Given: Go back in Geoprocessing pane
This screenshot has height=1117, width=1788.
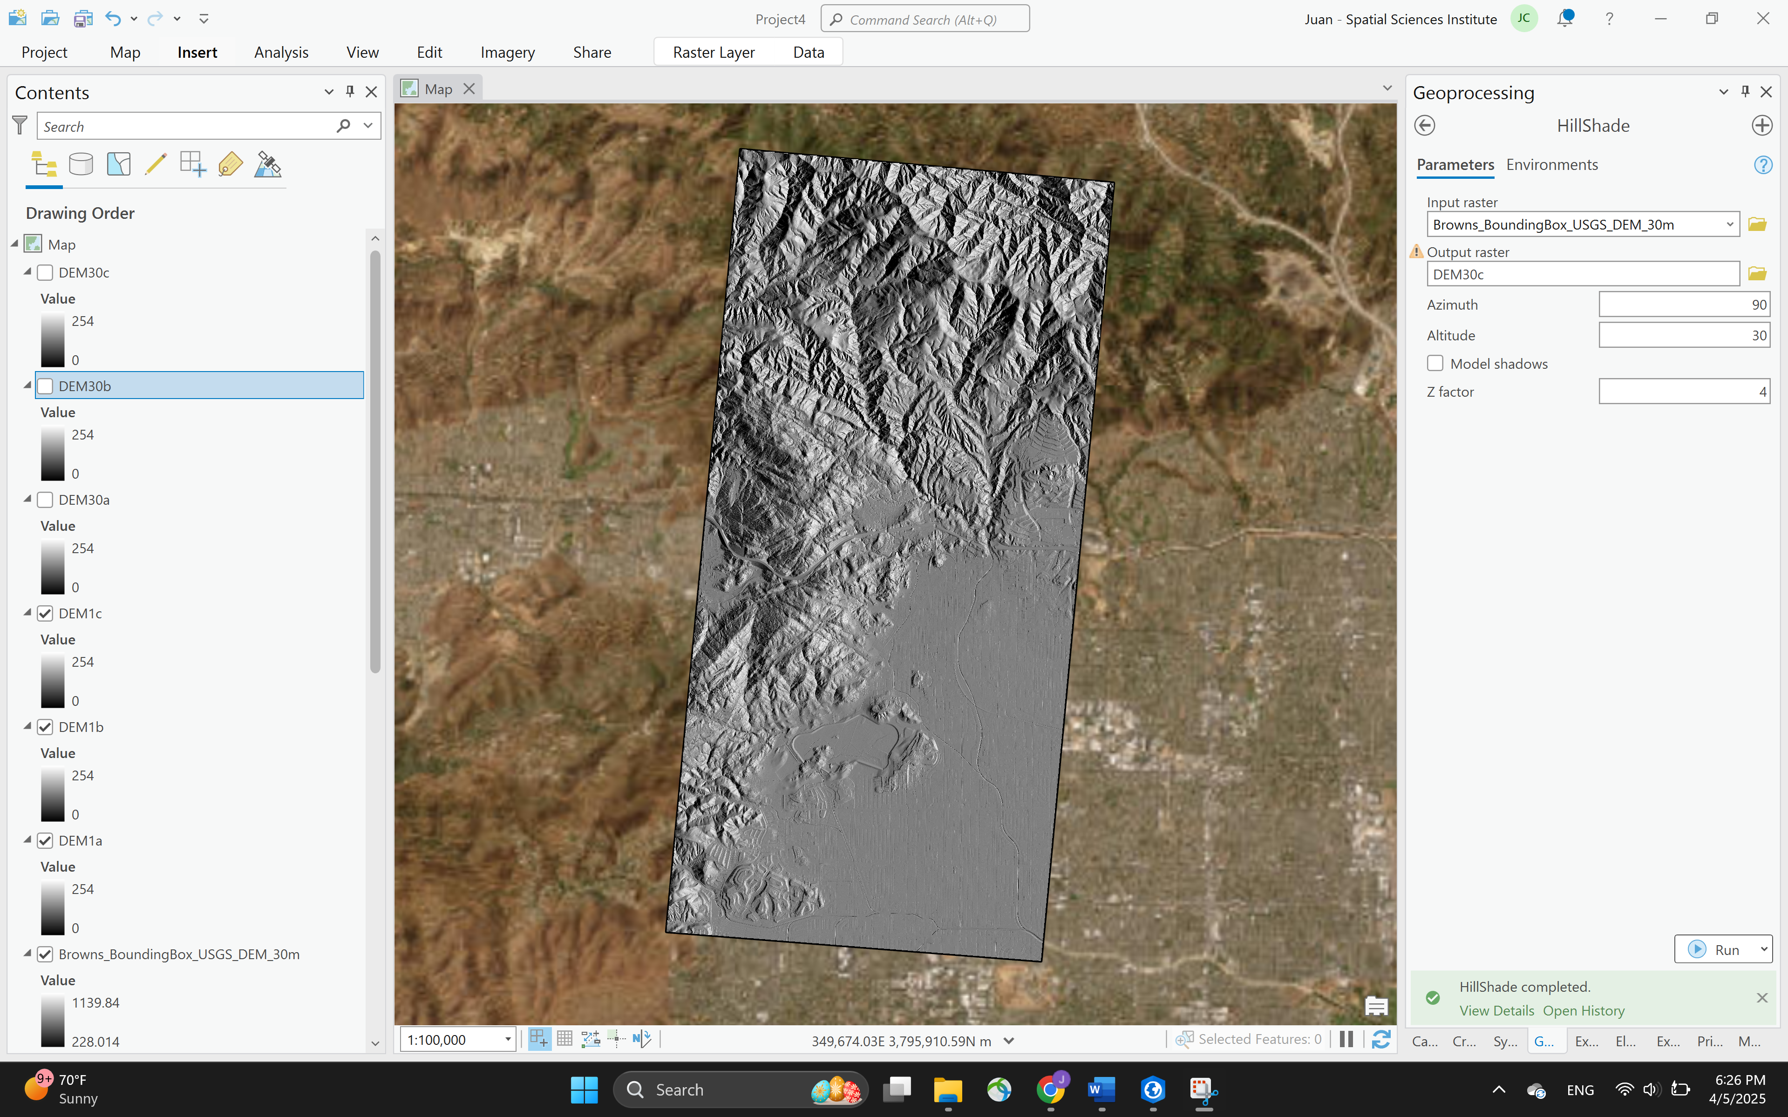Looking at the screenshot, I should (1425, 126).
